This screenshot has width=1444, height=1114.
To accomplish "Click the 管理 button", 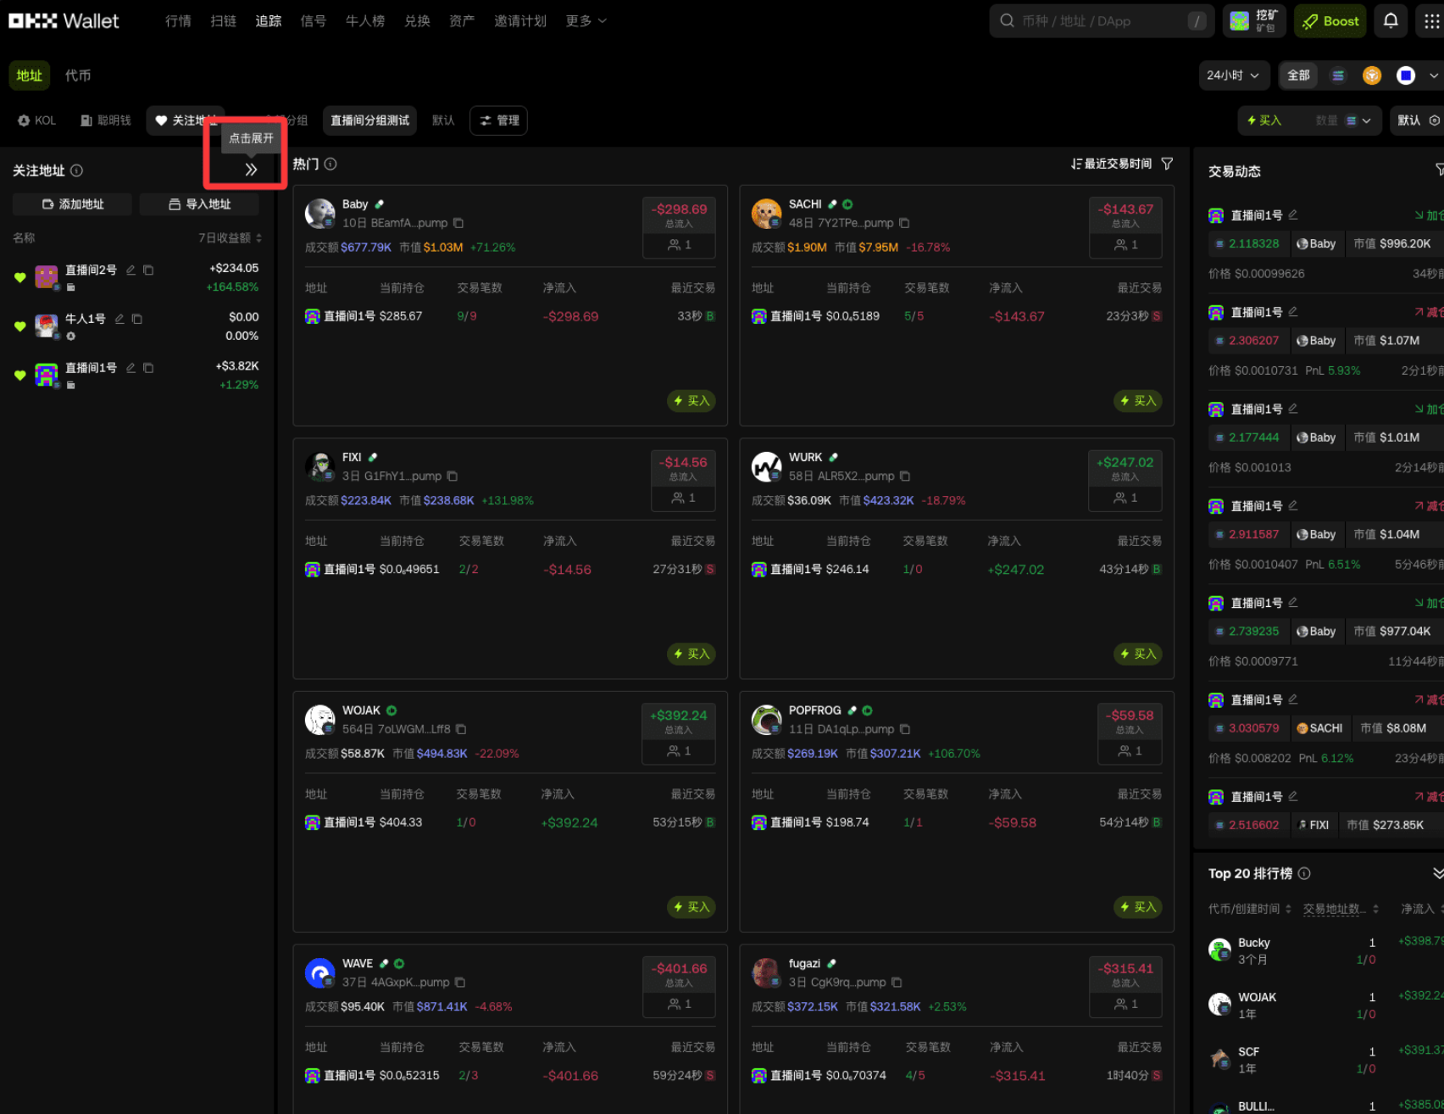I will tap(499, 120).
